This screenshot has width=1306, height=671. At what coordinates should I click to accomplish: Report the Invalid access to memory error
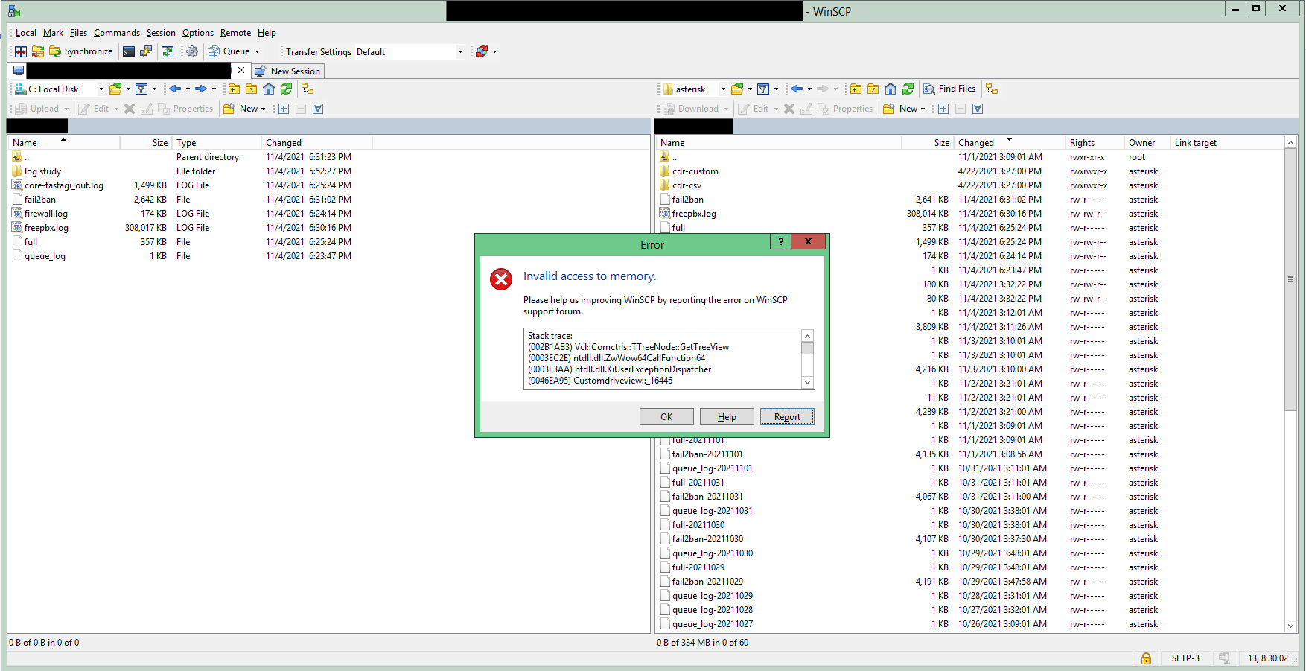click(x=787, y=416)
